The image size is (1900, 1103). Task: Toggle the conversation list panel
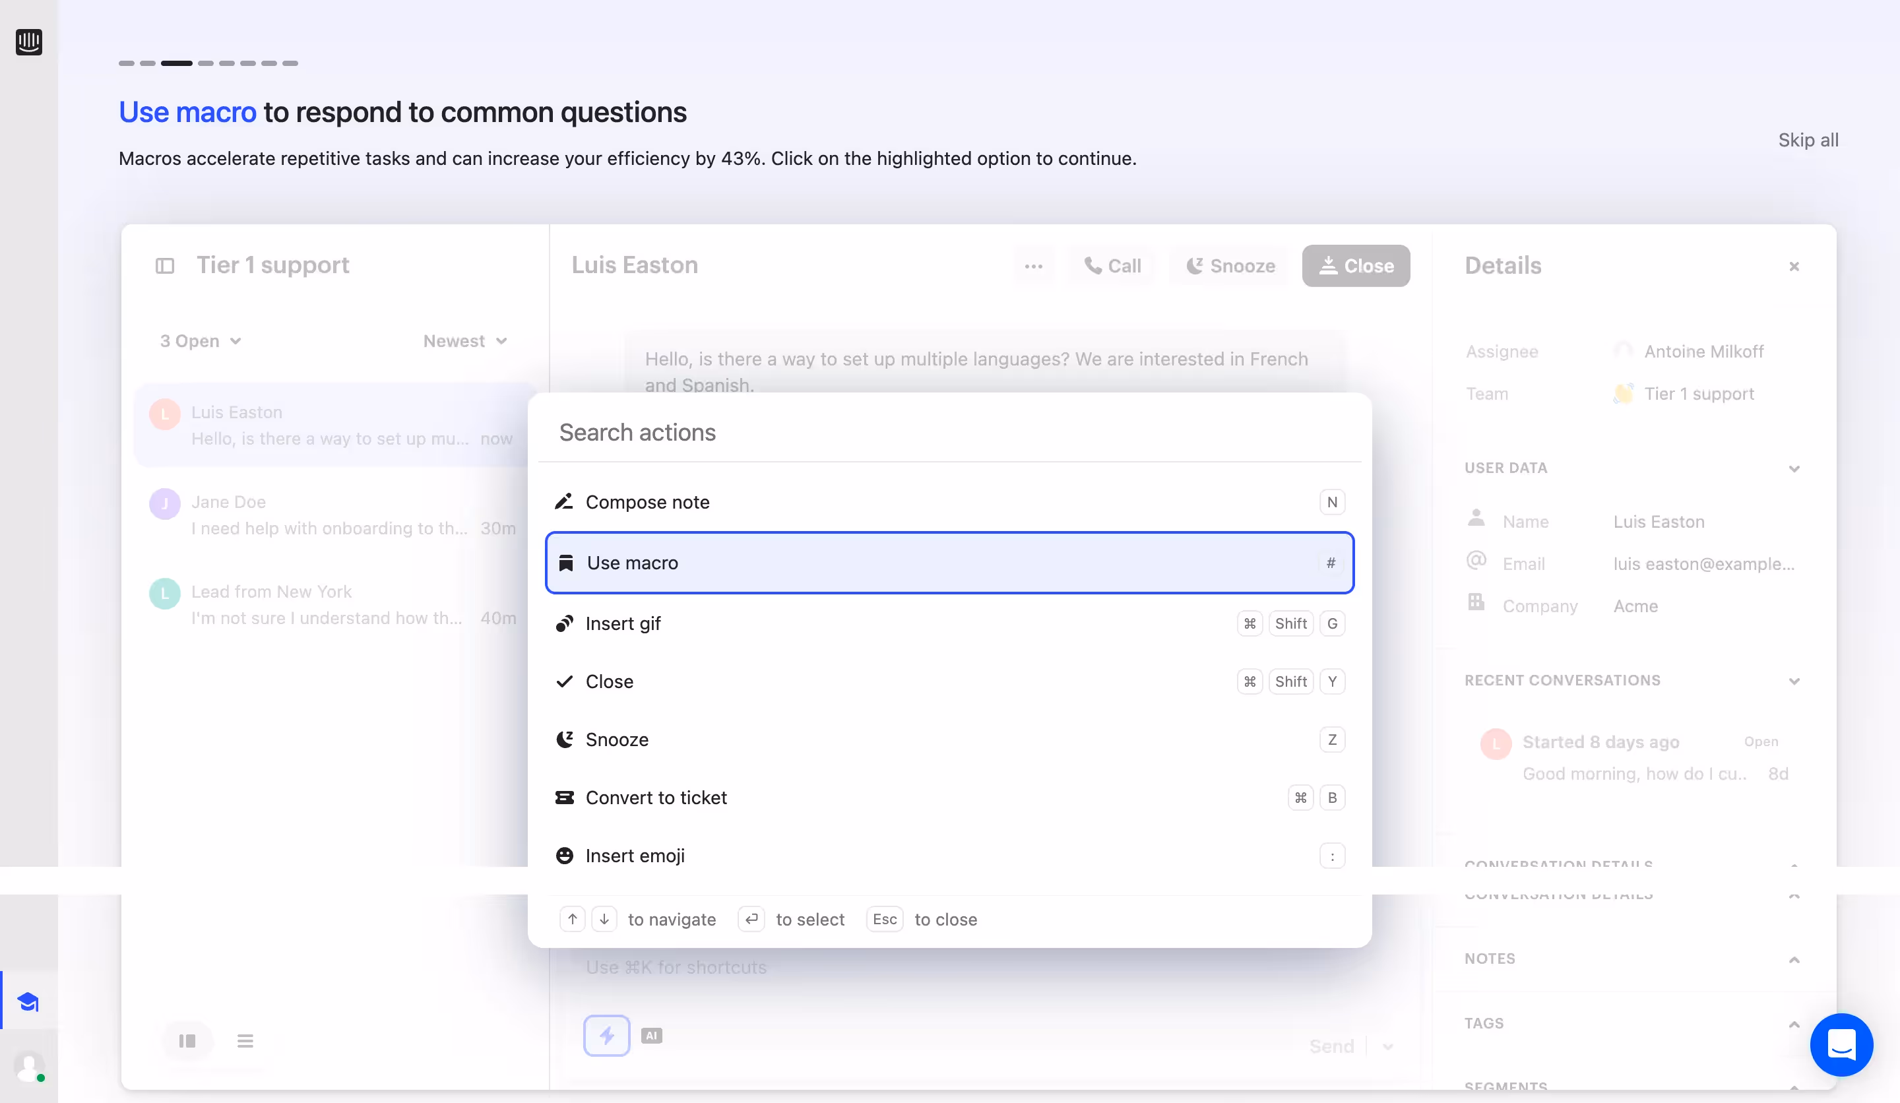tap(165, 265)
